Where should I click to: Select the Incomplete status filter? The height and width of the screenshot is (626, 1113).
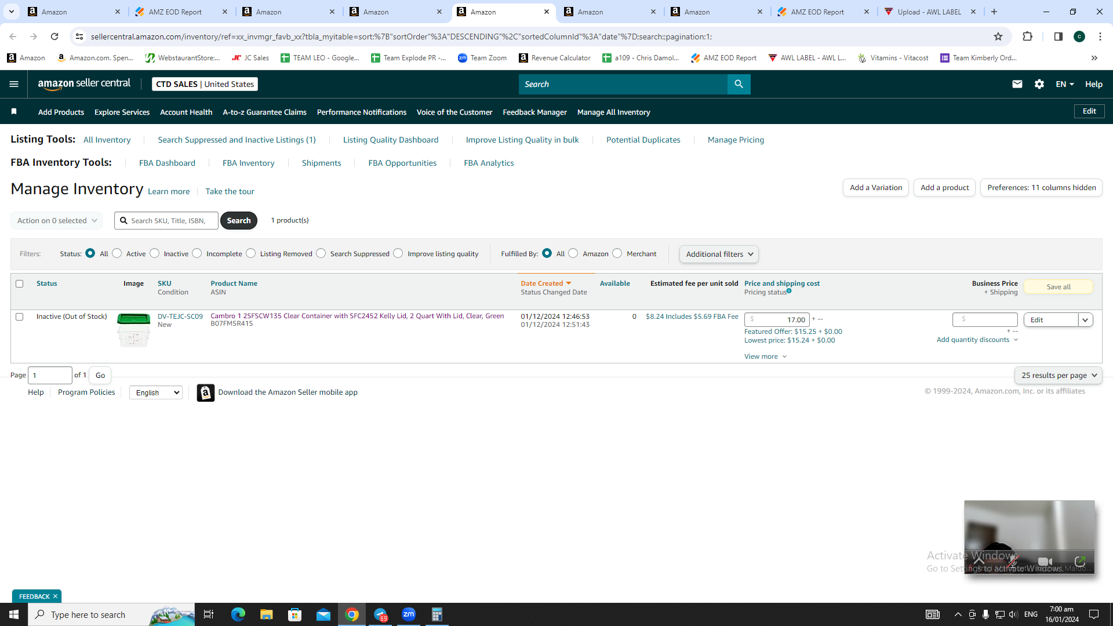tap(197, 253)
